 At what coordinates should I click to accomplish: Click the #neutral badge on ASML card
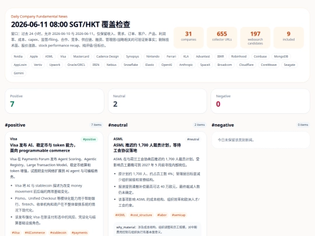point(193,139)
